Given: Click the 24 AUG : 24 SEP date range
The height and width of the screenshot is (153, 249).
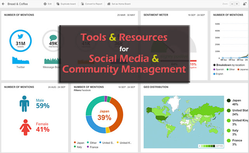Looking at the screenshot, I should (57, 87).
